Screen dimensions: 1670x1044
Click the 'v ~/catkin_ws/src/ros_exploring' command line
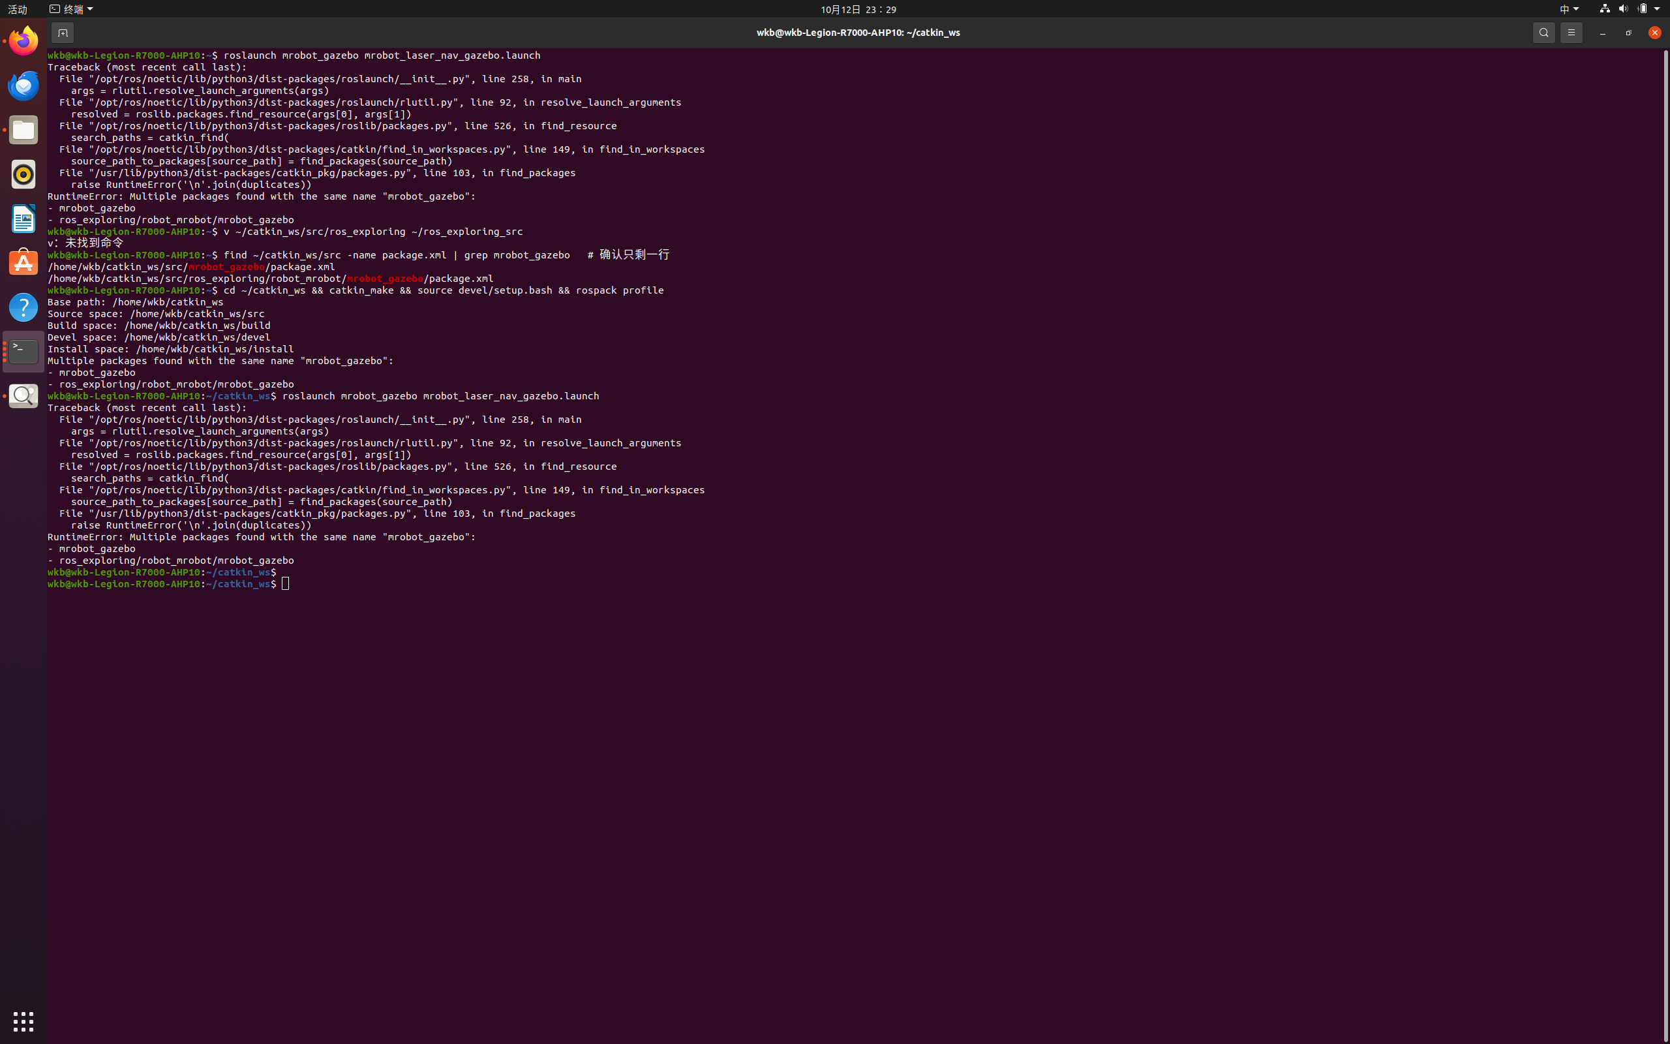coord(285,231)
